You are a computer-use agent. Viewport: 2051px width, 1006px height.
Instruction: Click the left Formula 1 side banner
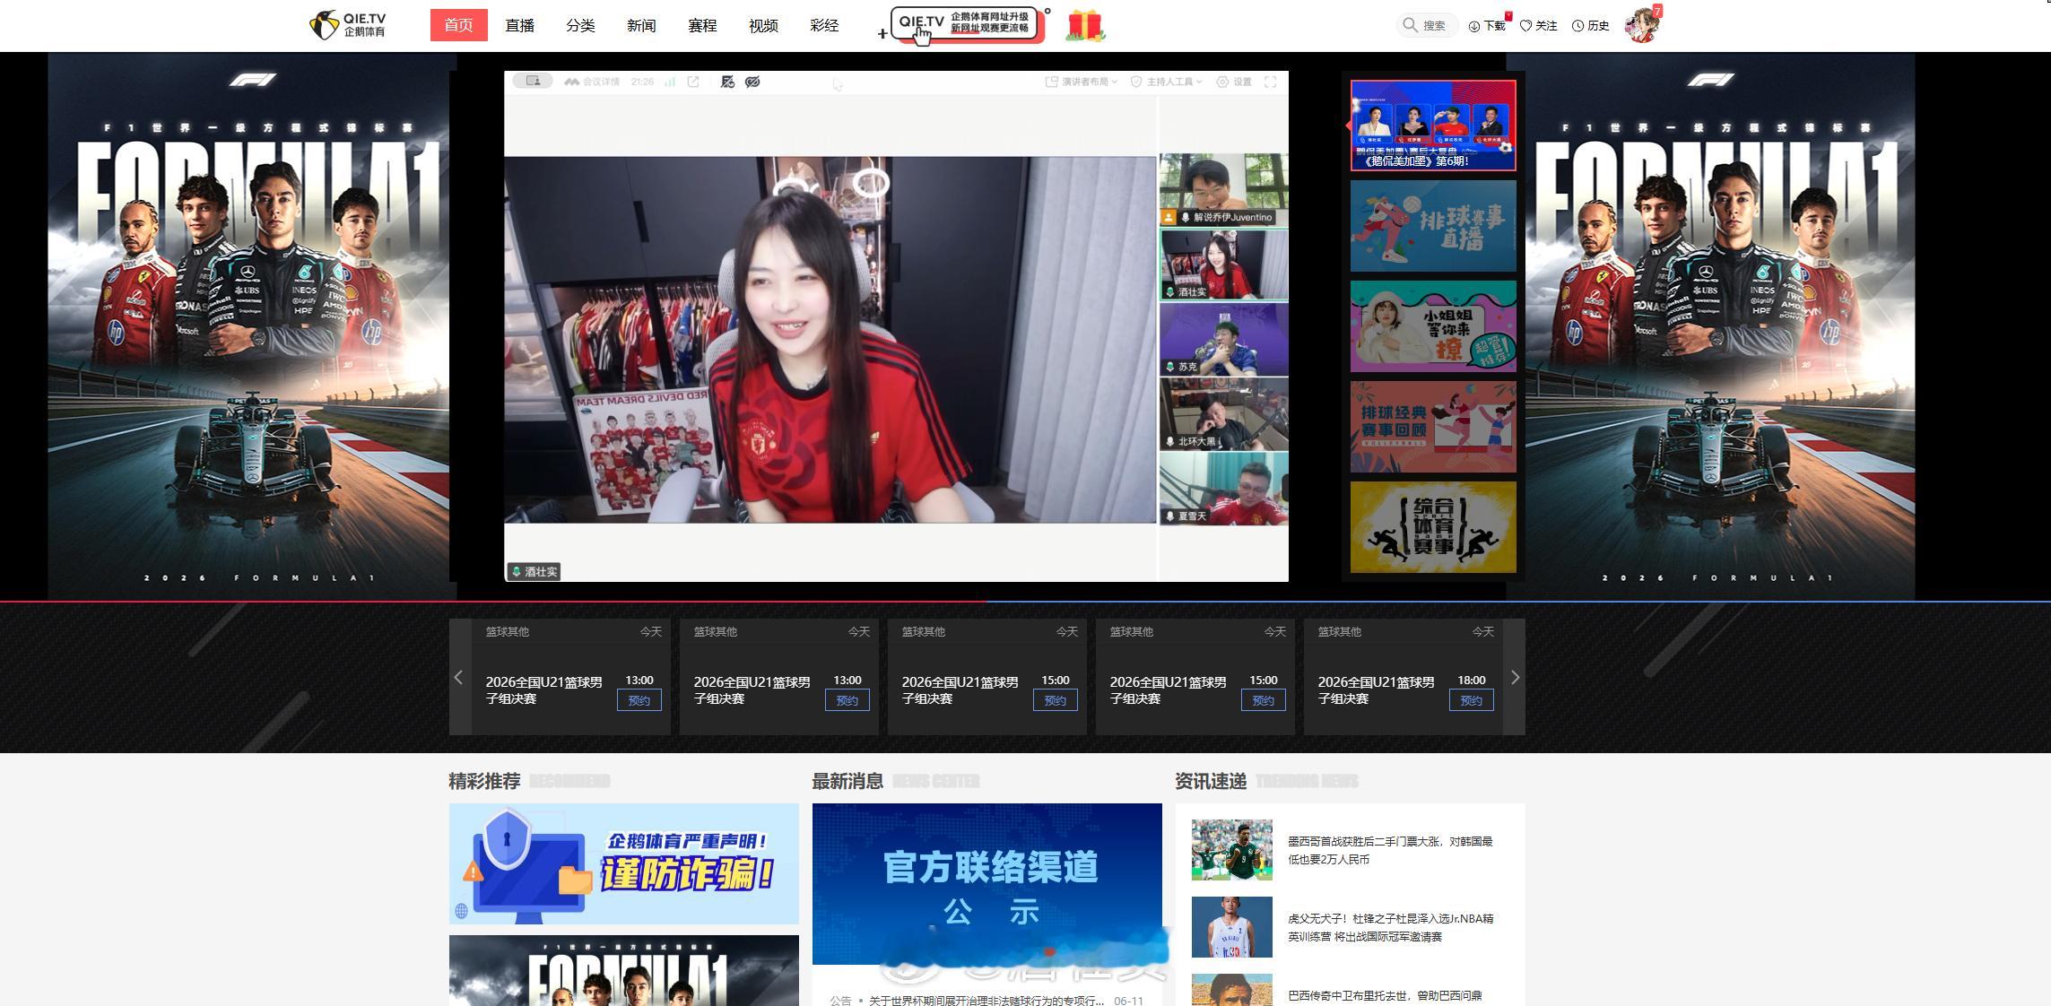(248, 325)
